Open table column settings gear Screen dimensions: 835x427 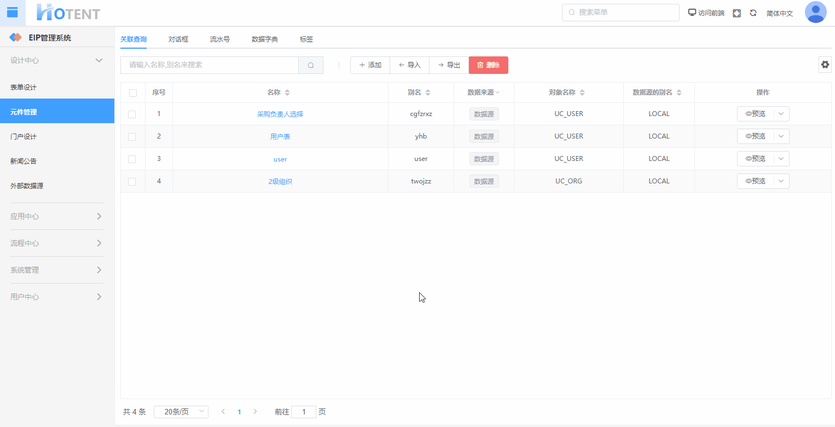point(825,65)
